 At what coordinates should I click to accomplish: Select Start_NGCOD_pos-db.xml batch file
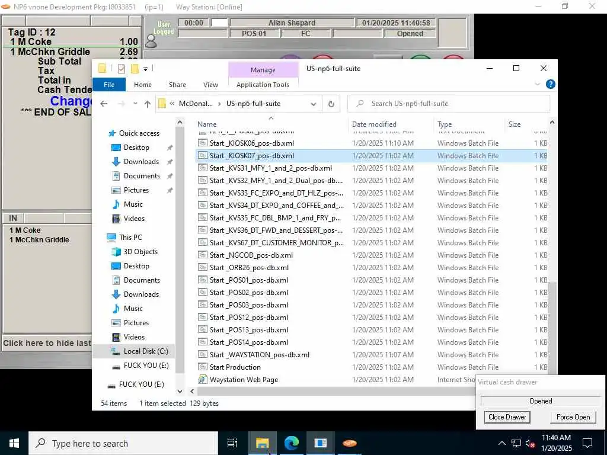[251, 255]
